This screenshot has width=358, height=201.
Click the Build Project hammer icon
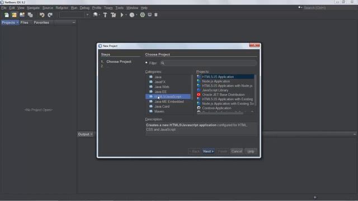click(105, 15)
